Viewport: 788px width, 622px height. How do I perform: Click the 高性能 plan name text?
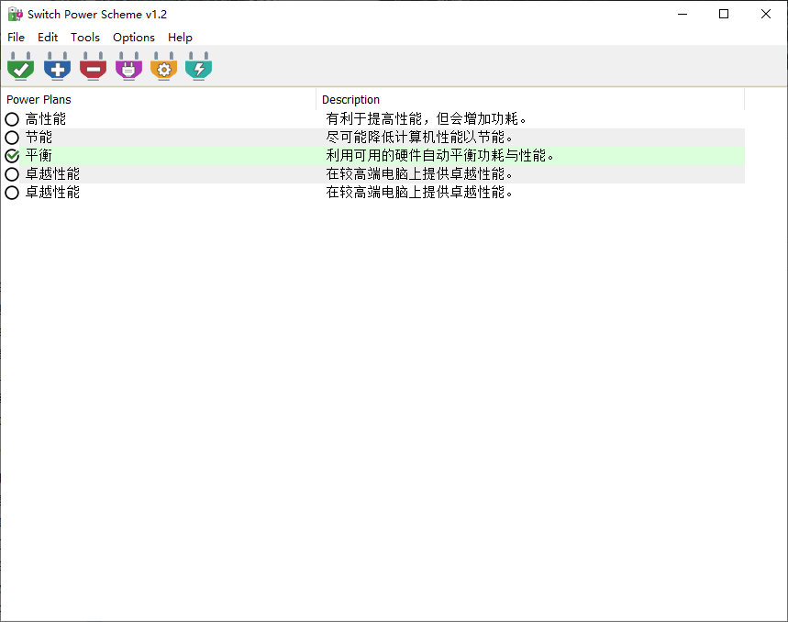coord(46,119)
